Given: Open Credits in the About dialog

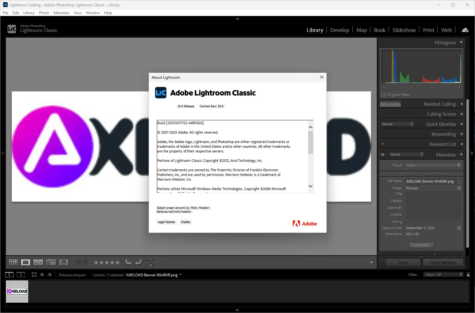Looking at the screenshot, I should click(x=185, y=222).
